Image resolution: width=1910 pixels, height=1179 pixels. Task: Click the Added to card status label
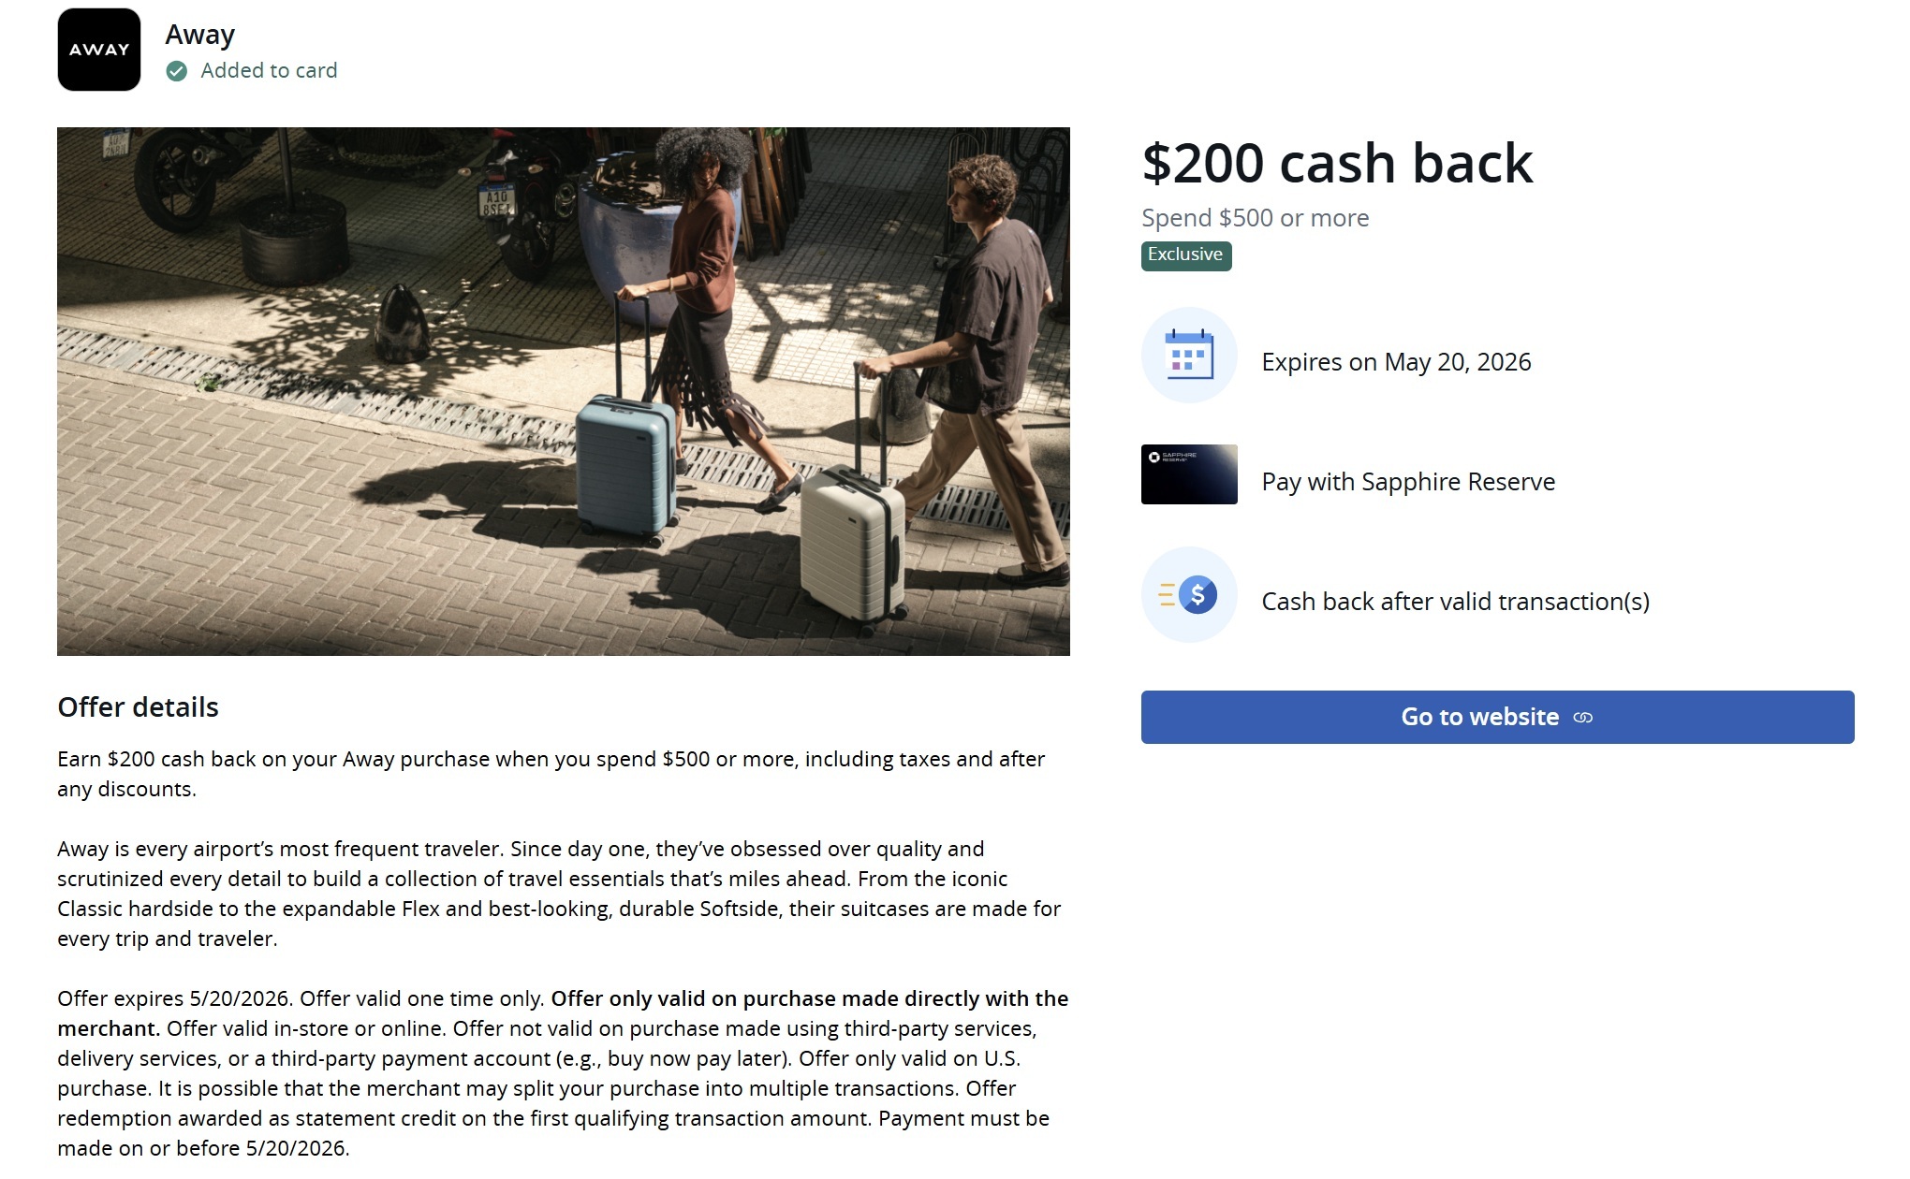pyautogui.click(x=269, y=71)
